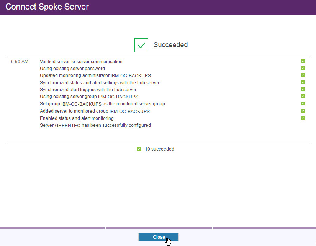Click the first purple progress segment at bottom
This screenshot has width=316, height=246.
pos(52,228)
